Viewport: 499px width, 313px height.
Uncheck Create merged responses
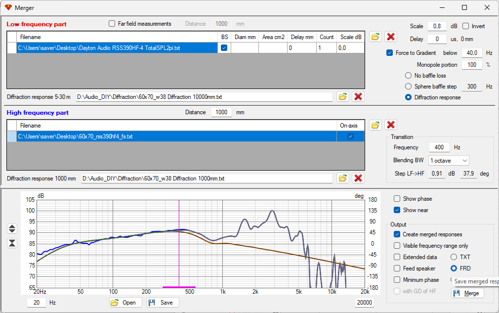pyautogui.click(x=397, y=234)
